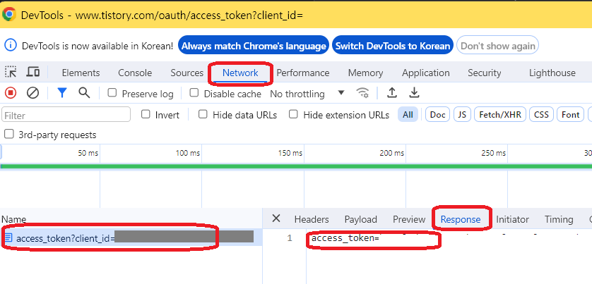Select the inspect element picker icon
592x284 pixels.
(11, 72)
